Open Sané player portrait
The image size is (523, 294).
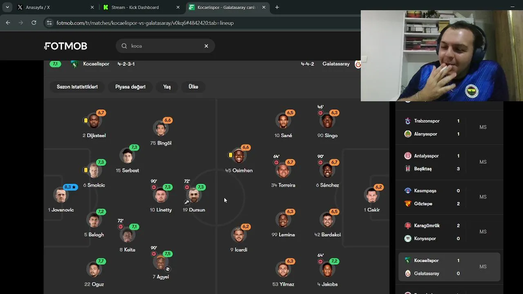[x=283, y=122]
